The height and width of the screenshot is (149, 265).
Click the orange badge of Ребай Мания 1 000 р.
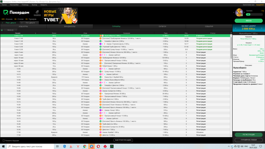click(100, 66)
